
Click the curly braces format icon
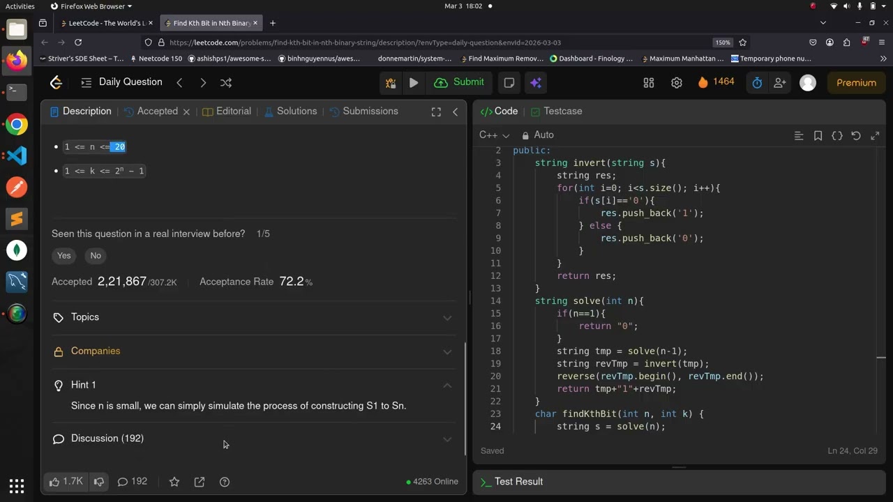pos(837,136)
